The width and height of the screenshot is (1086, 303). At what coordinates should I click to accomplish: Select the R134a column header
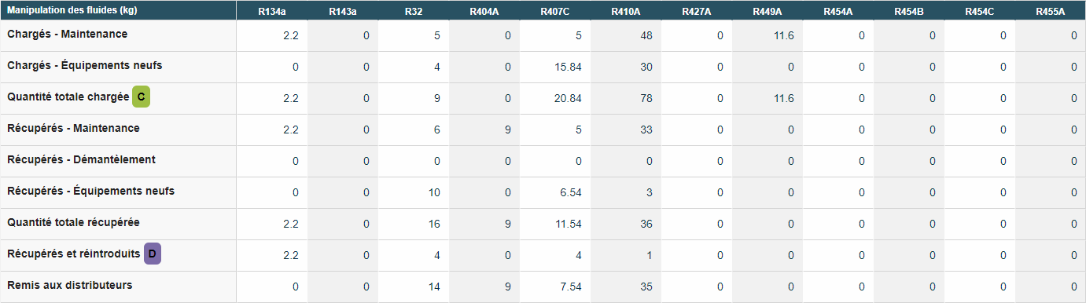tap(272, 12)
